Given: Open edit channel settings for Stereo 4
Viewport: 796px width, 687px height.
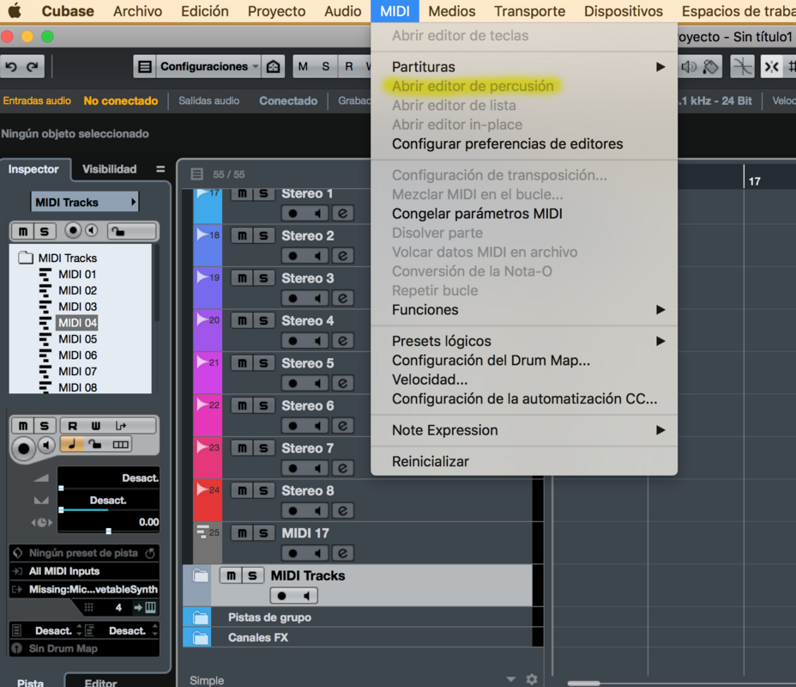Looking at the screenshot, I should click(342, 341).
